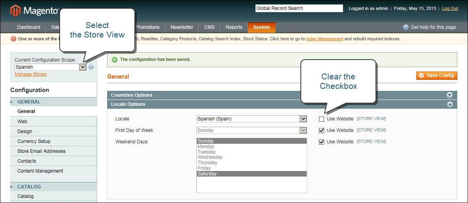468x203 pixels.
Task: Open the Reports menu
Action: (234, 27)
